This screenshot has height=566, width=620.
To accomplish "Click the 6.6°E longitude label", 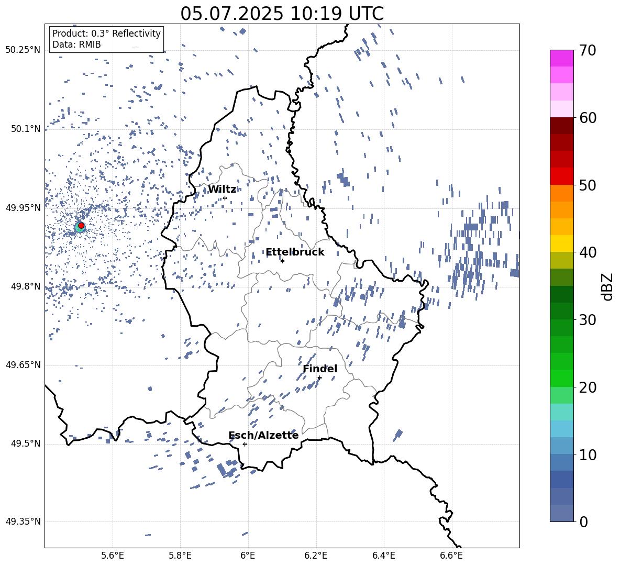I will 451,556.
